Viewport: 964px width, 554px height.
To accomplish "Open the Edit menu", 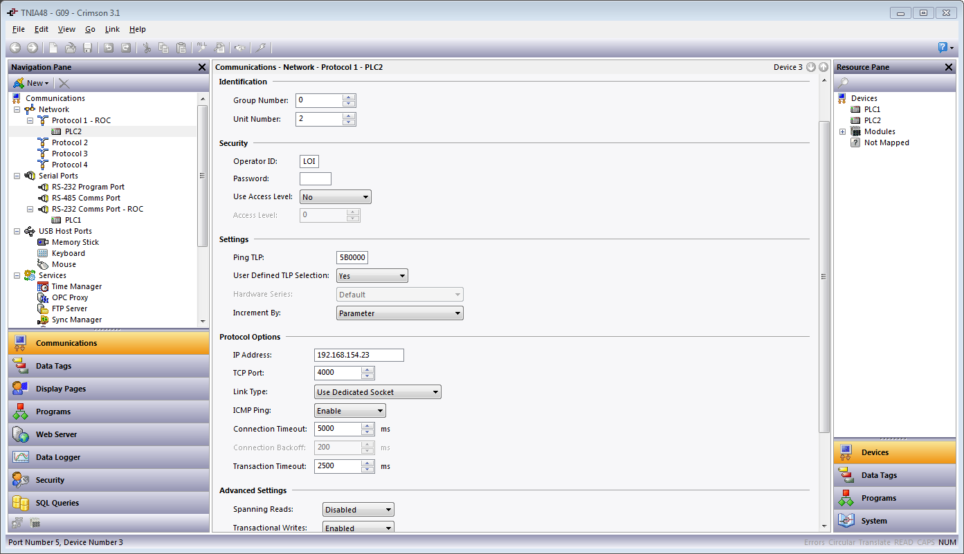I will pos(42,29).
